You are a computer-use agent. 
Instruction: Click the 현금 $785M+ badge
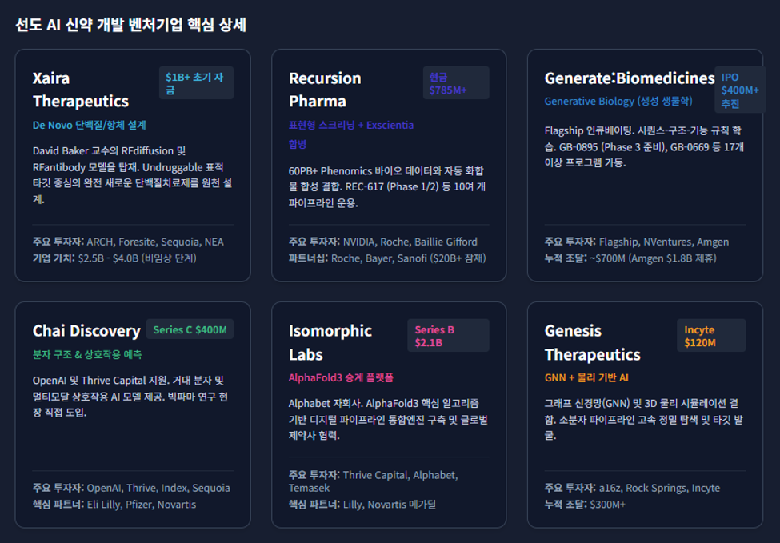coord(456,83)
